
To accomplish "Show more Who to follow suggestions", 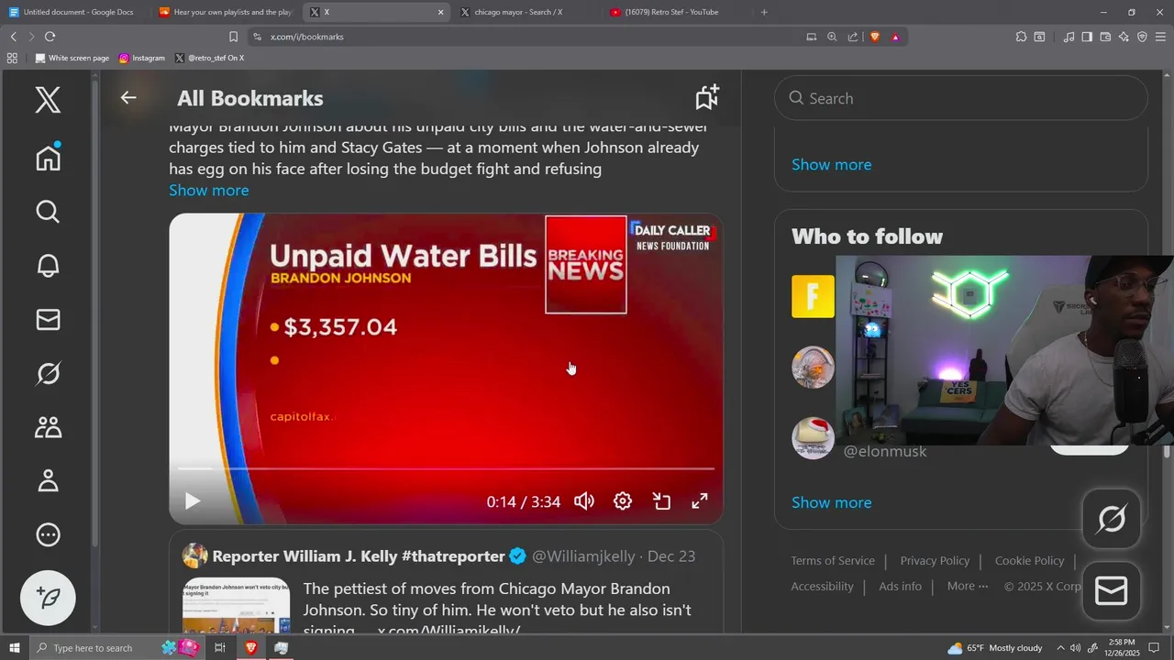I will [x=831, y=502].
